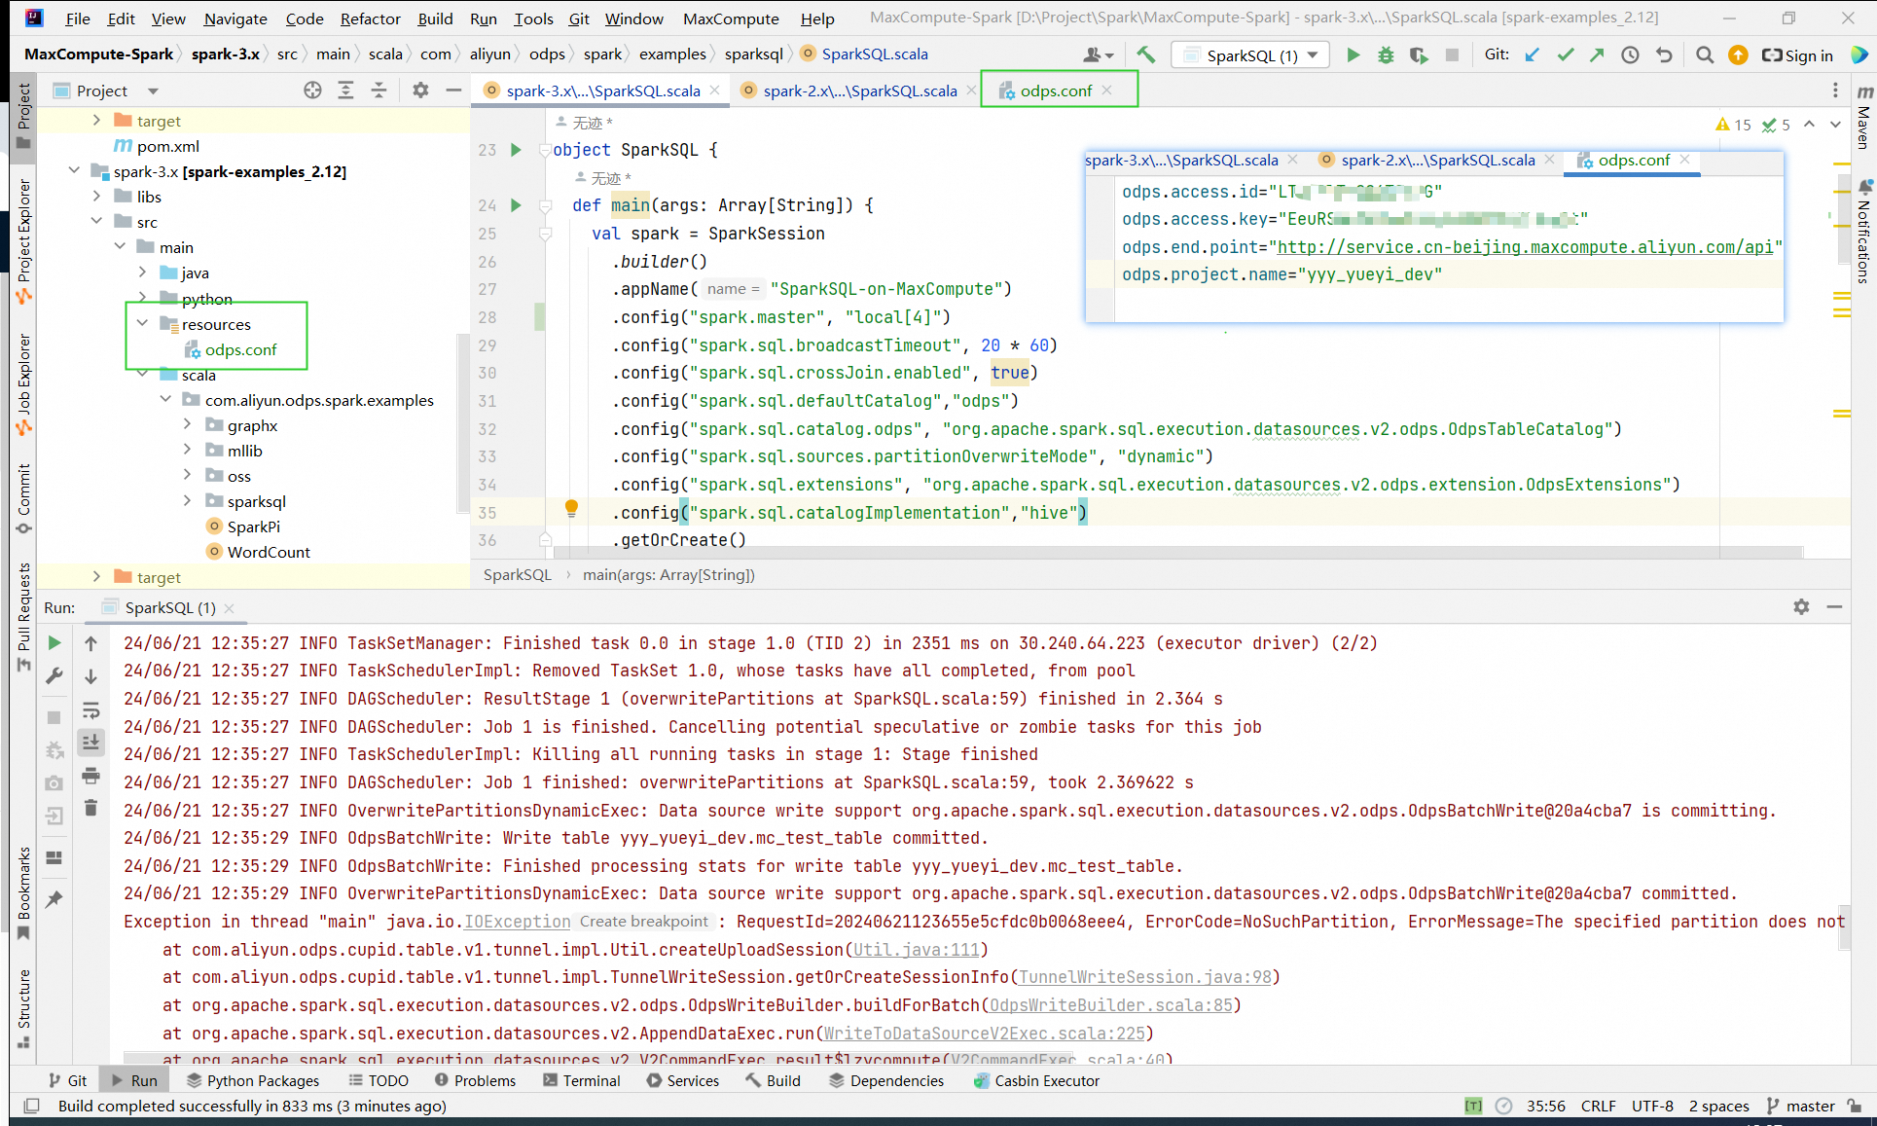Viewport: 1877px width, 1126px height.
Task: Fold the main method at line 24
Action: (545, 205)
